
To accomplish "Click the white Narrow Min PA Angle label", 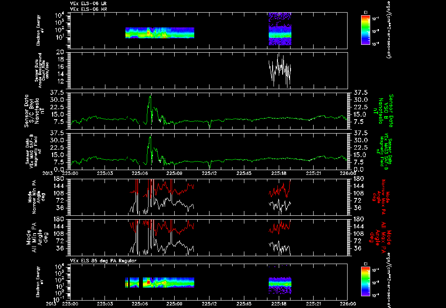I will (37, 197).
